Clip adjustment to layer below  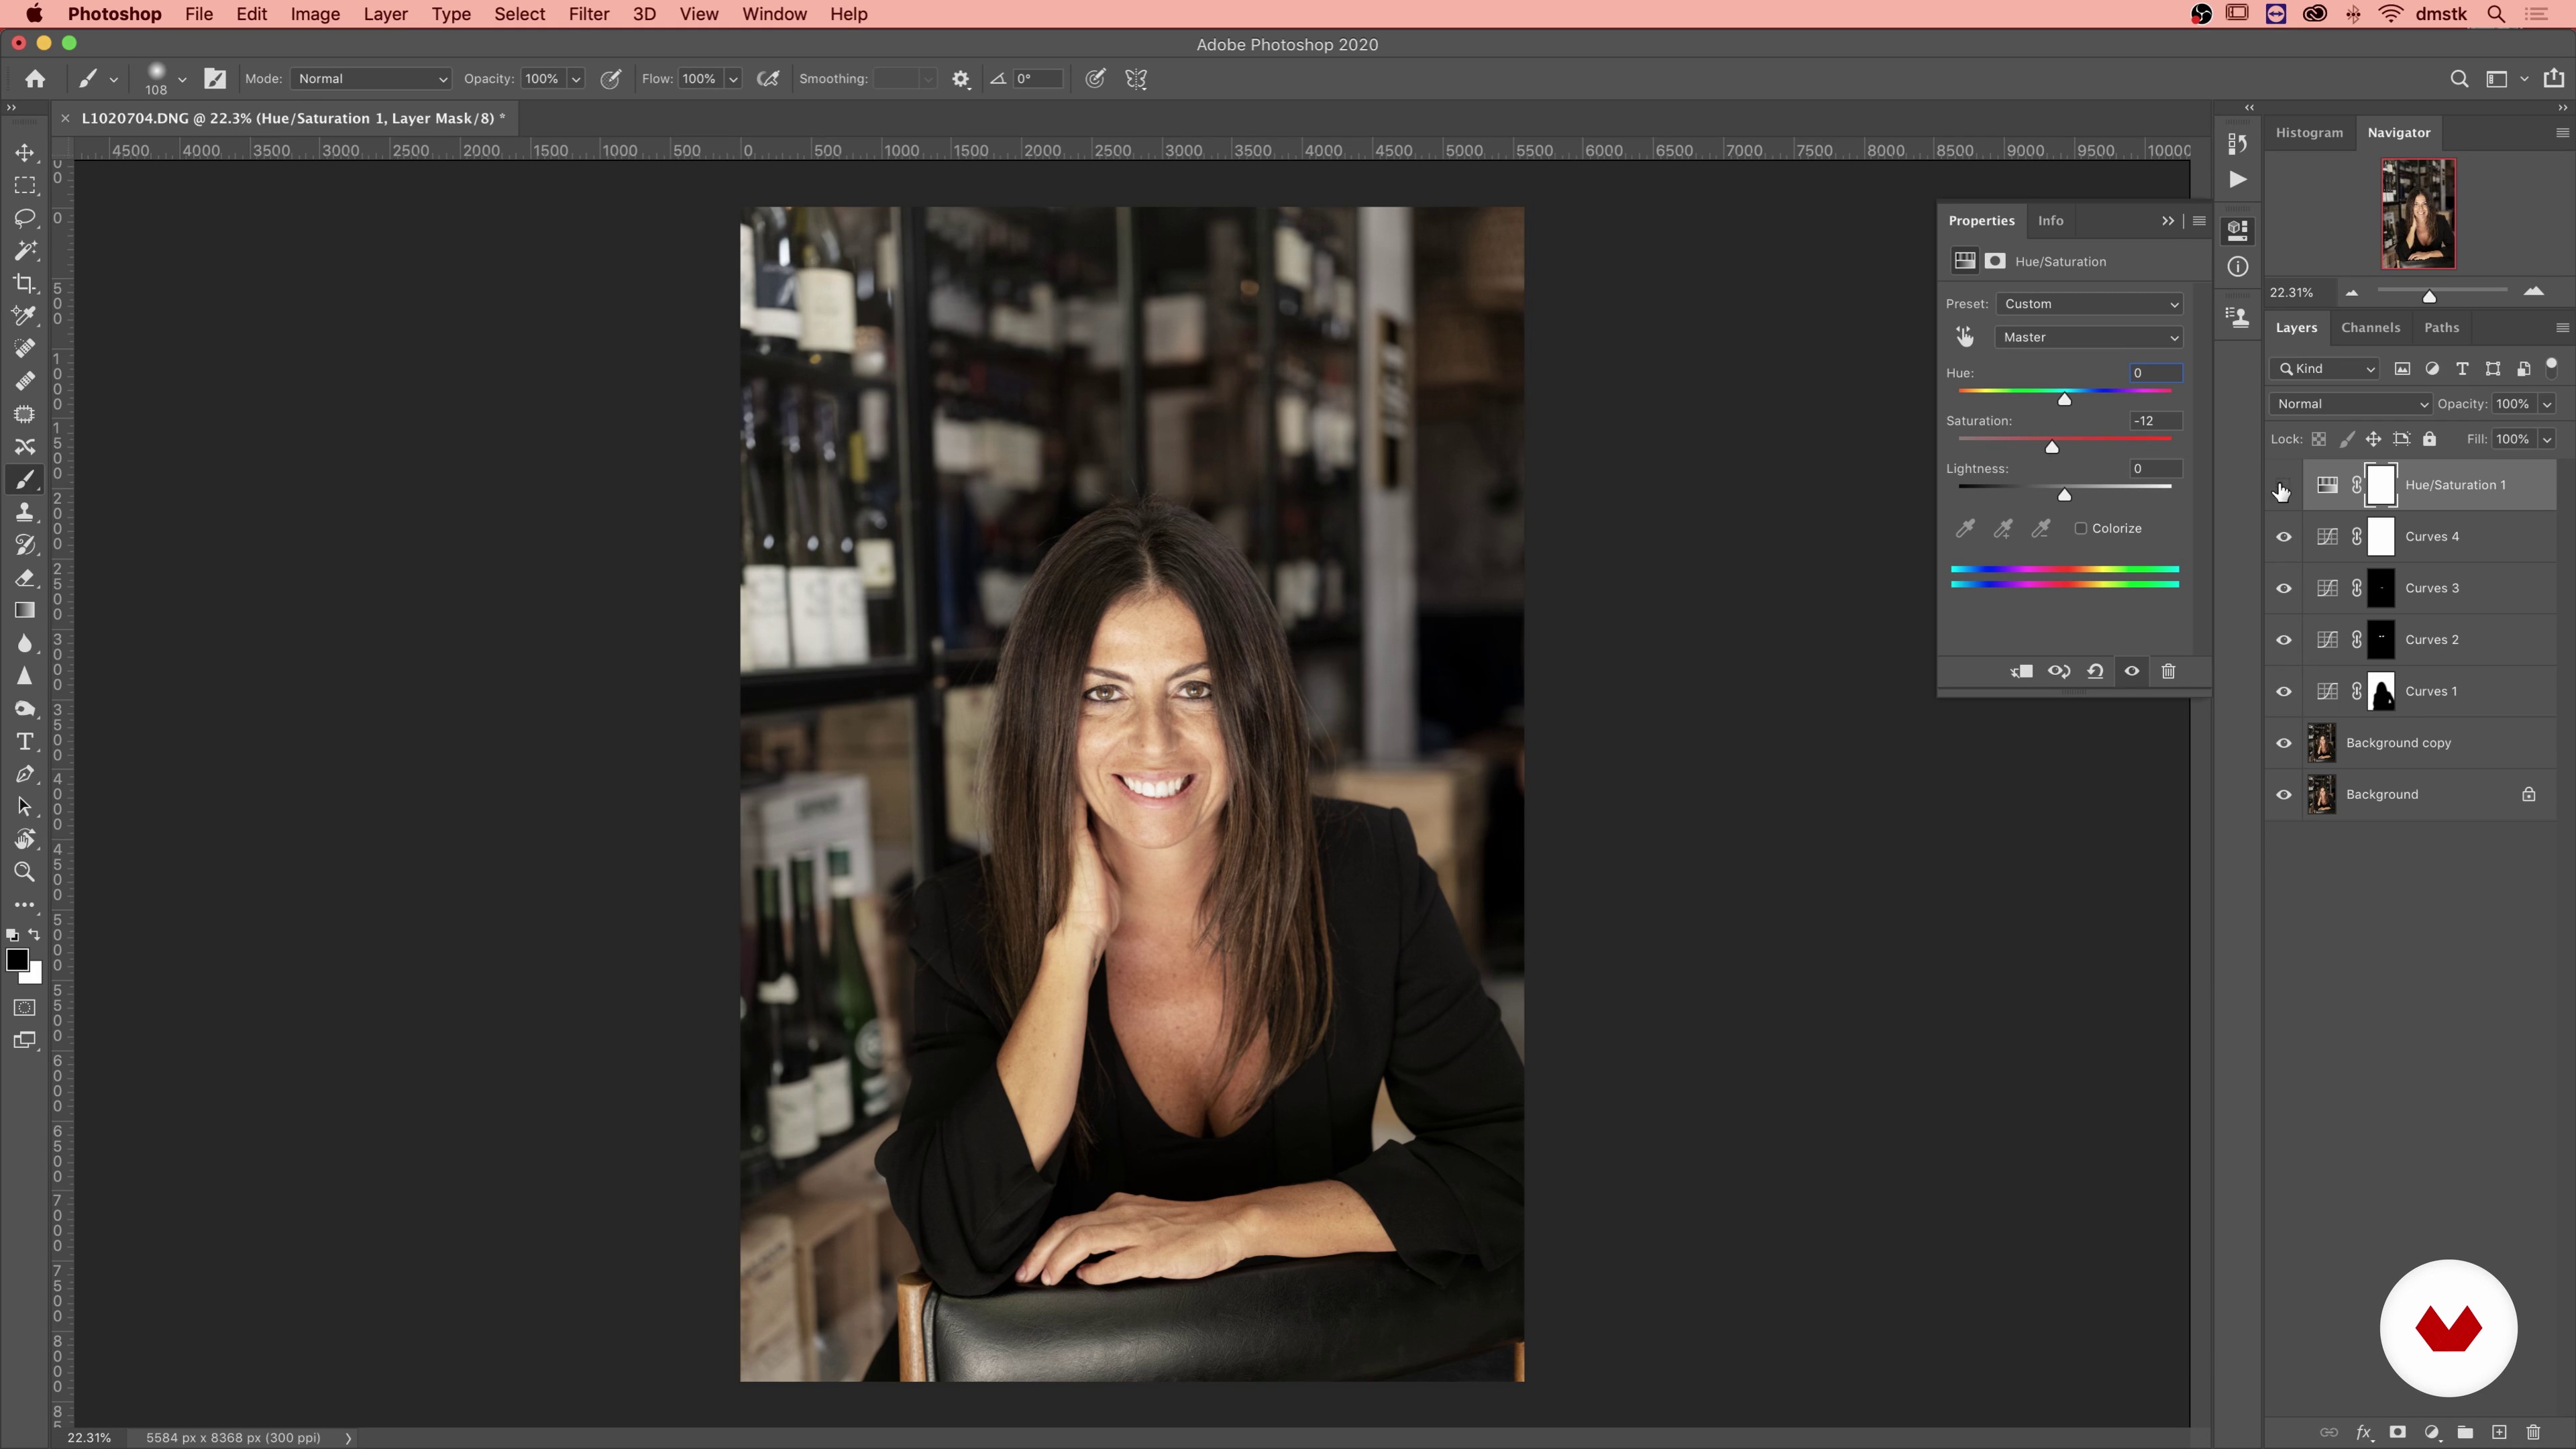click(2021, 671)
